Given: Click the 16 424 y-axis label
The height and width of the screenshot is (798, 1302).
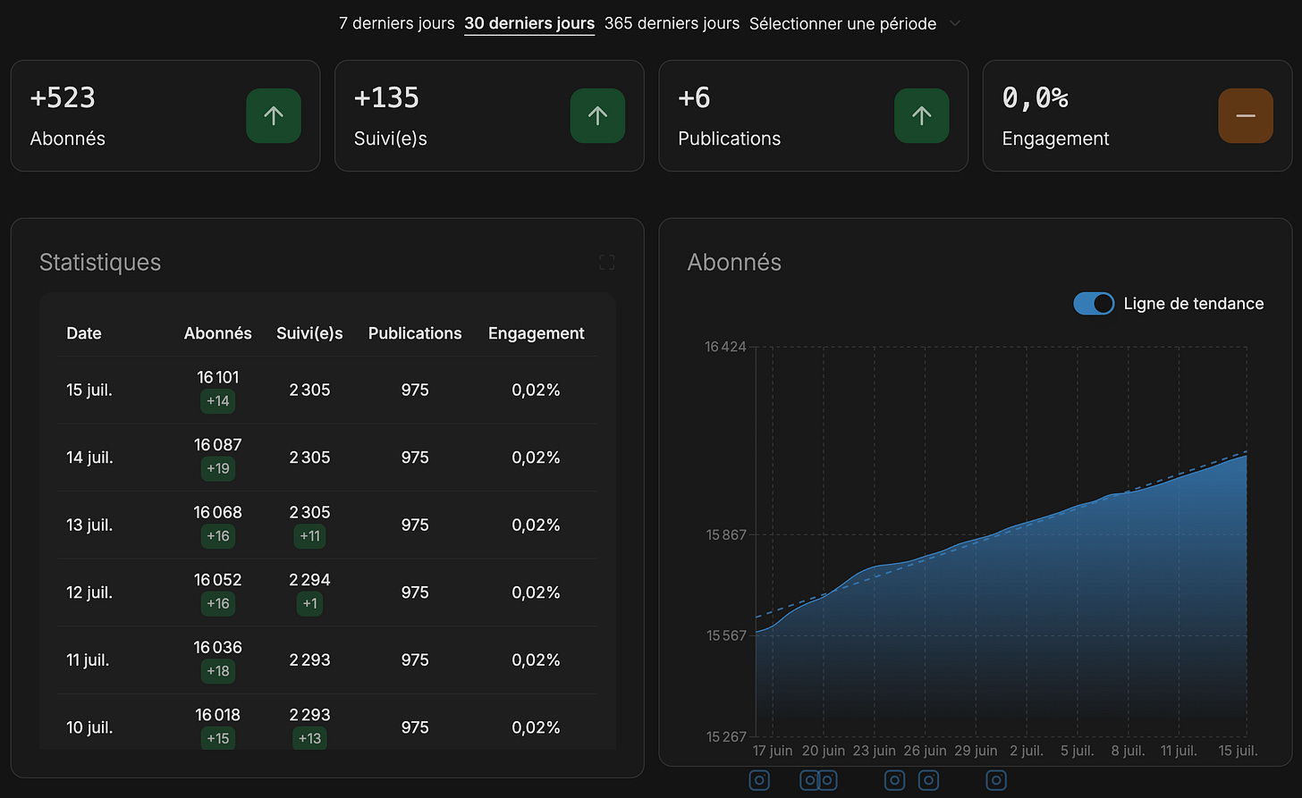Looking at the screenshot, I should 725,347.
